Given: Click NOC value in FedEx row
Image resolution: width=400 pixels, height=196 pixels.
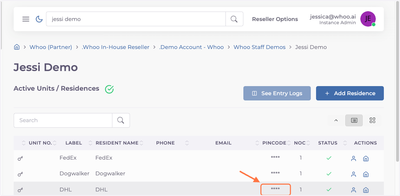Looking at the screenshot, I should [x=301, y=158].
